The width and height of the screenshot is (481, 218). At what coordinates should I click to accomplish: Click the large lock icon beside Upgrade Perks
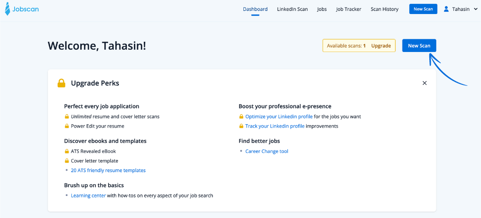pos(62,83)
